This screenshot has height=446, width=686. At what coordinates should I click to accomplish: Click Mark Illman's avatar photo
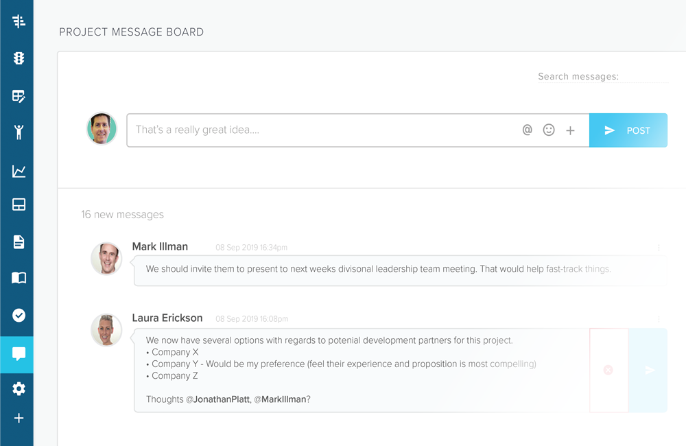coord(106,259)
